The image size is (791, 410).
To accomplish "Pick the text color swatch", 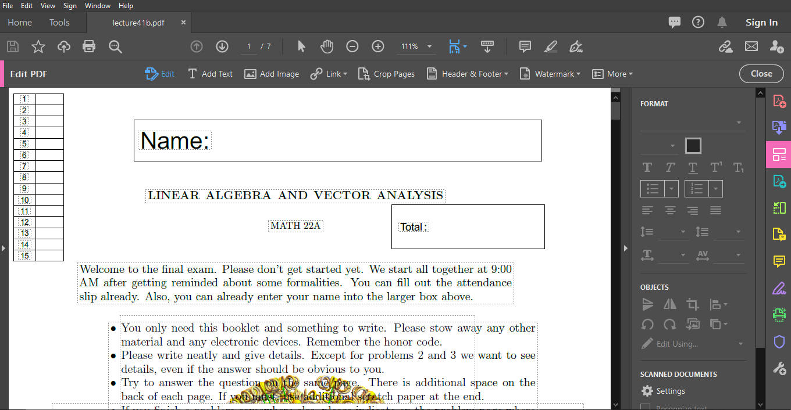I will click(x=693, y=146).
